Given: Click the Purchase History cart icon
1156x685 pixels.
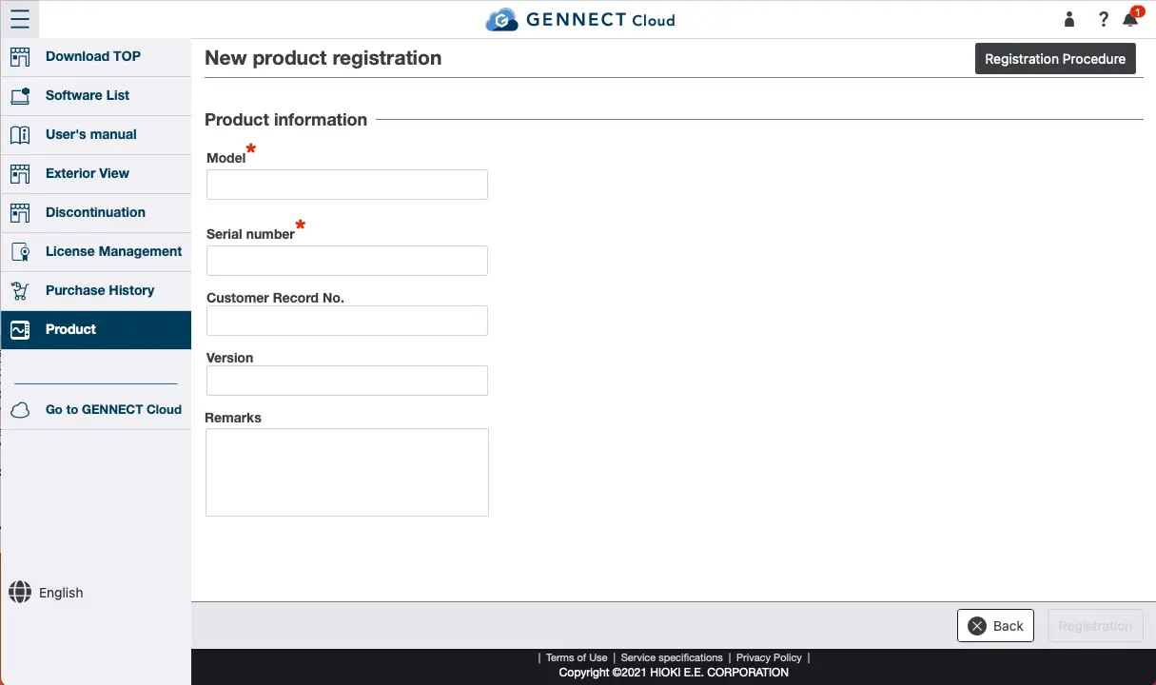Looking at the screenshot, I should click(x=20, y=290).
